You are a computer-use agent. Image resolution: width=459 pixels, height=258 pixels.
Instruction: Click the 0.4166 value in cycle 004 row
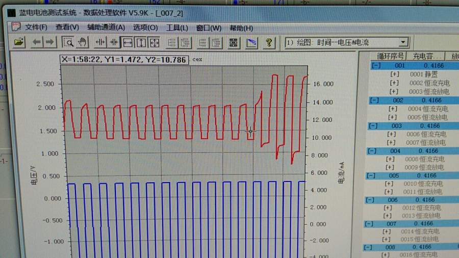pyautogui.click(x=428, y=151)
